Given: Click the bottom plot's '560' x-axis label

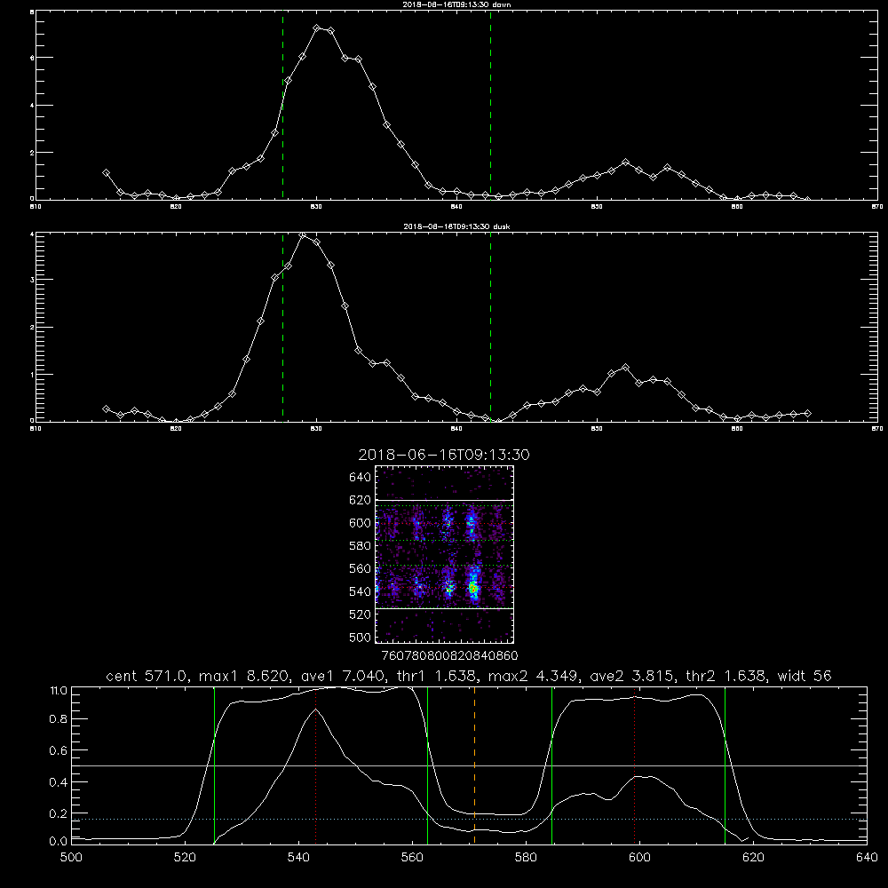Looking at the screenshot, I should point(412,858).
